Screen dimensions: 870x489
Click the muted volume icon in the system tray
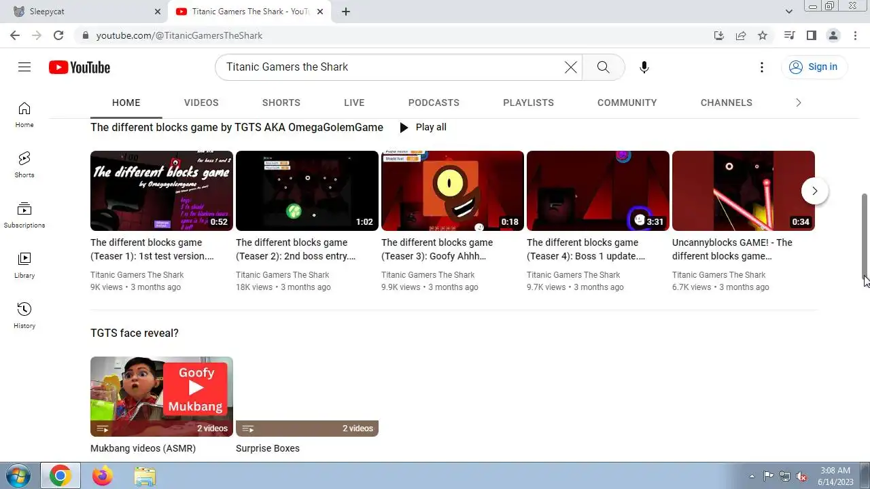802,476
